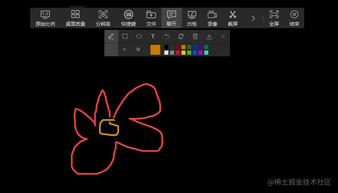Screen dimensions: 338x193
Task: Pick the gray color swatch
Action: coord(172,53)
